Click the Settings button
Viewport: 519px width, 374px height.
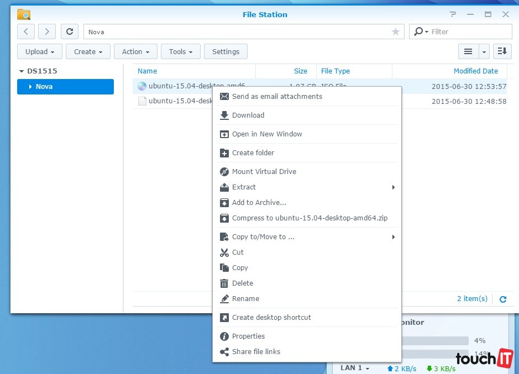(226, 51)
